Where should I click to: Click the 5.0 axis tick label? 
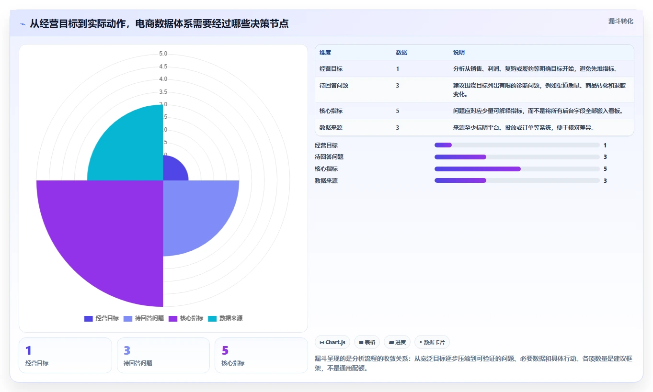click(163, 54)
